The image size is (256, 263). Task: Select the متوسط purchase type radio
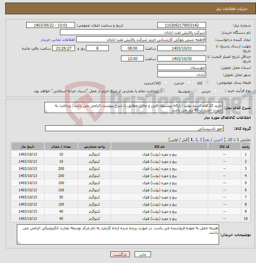pos(195,91)
